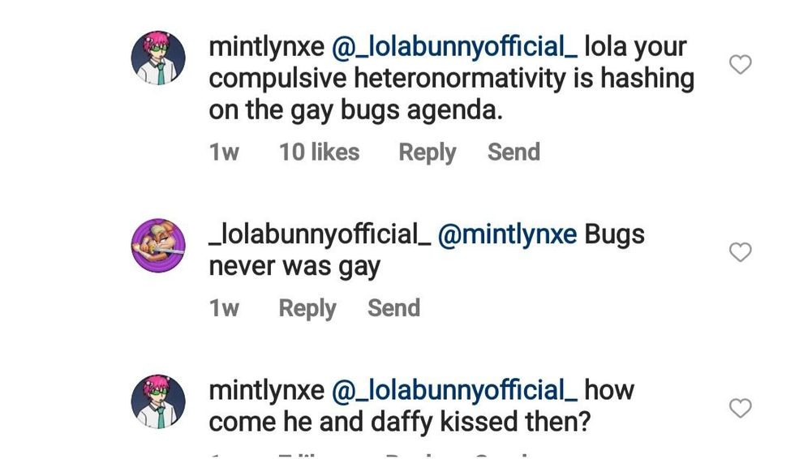Click the _lolabunnyofficial_ username on the second comment
The image size is (795, 459).
tap(320, 234)
